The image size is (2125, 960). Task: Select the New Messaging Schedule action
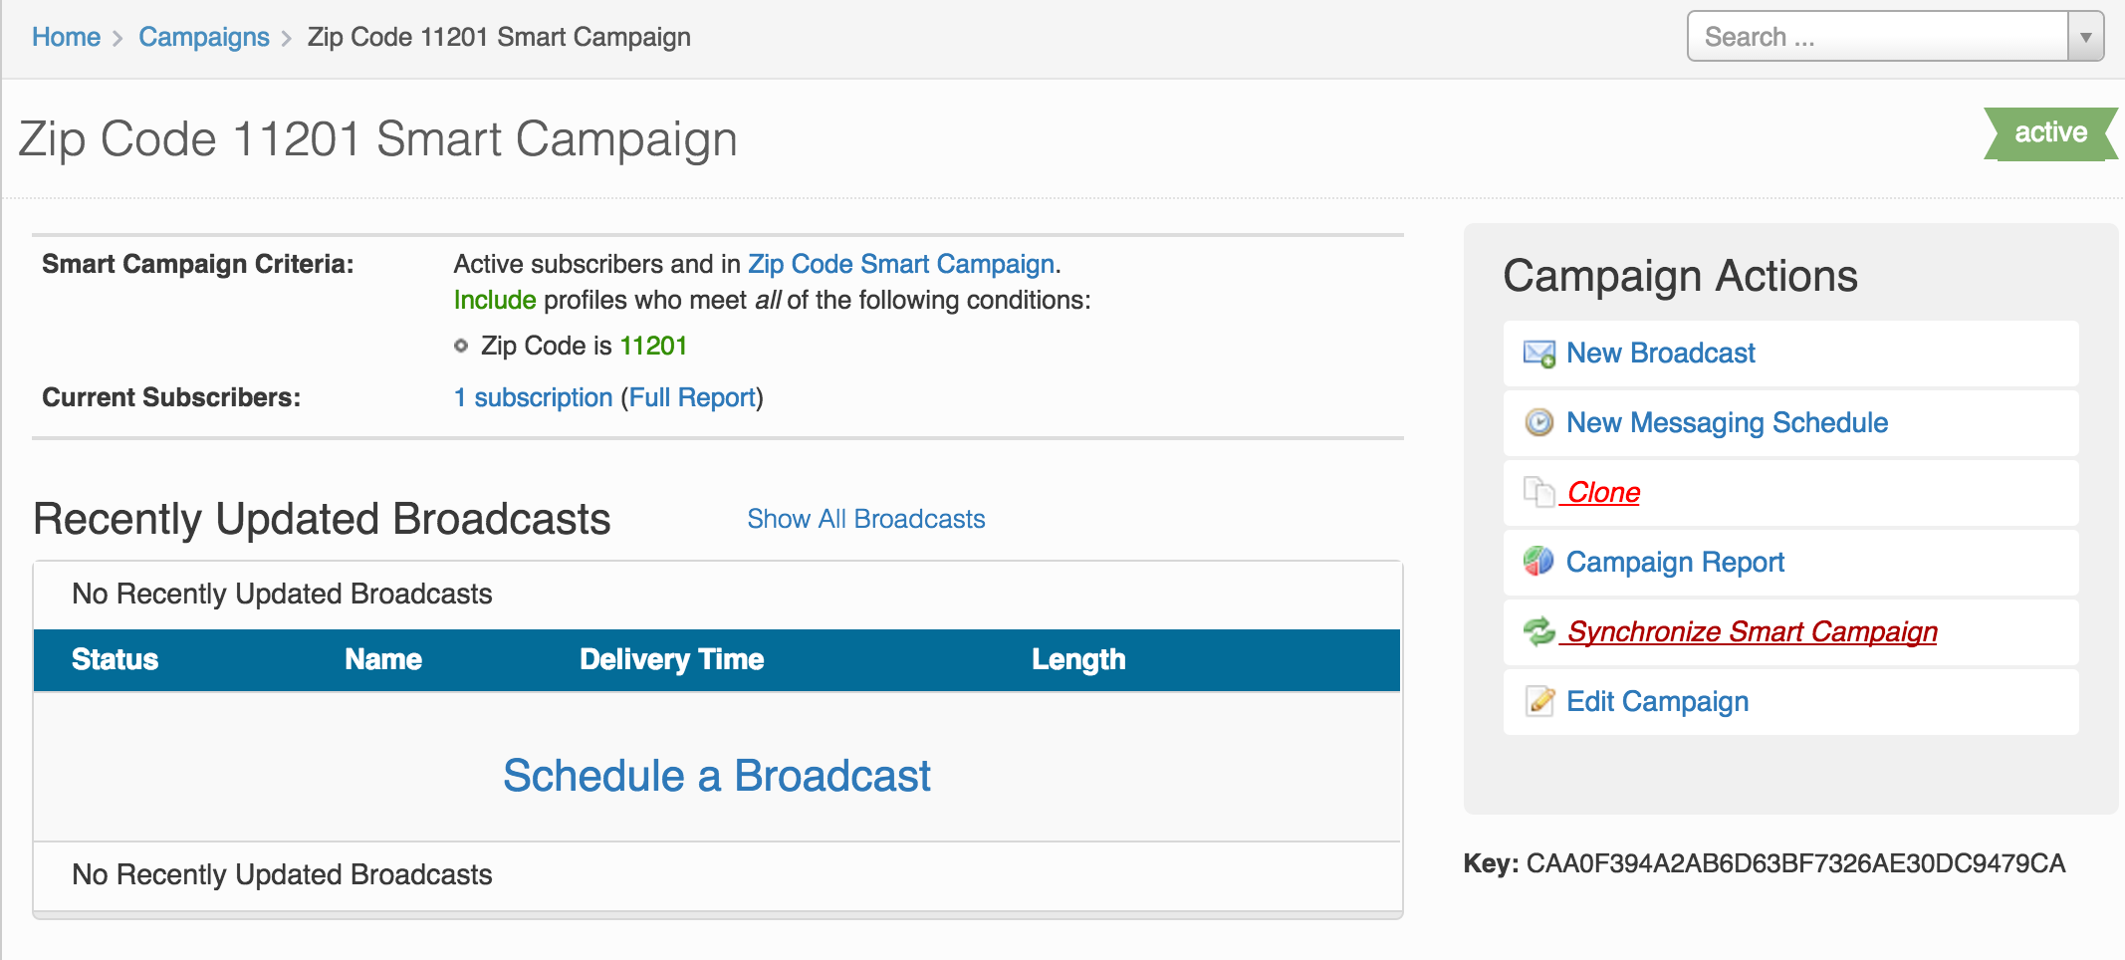point(1727,422)
